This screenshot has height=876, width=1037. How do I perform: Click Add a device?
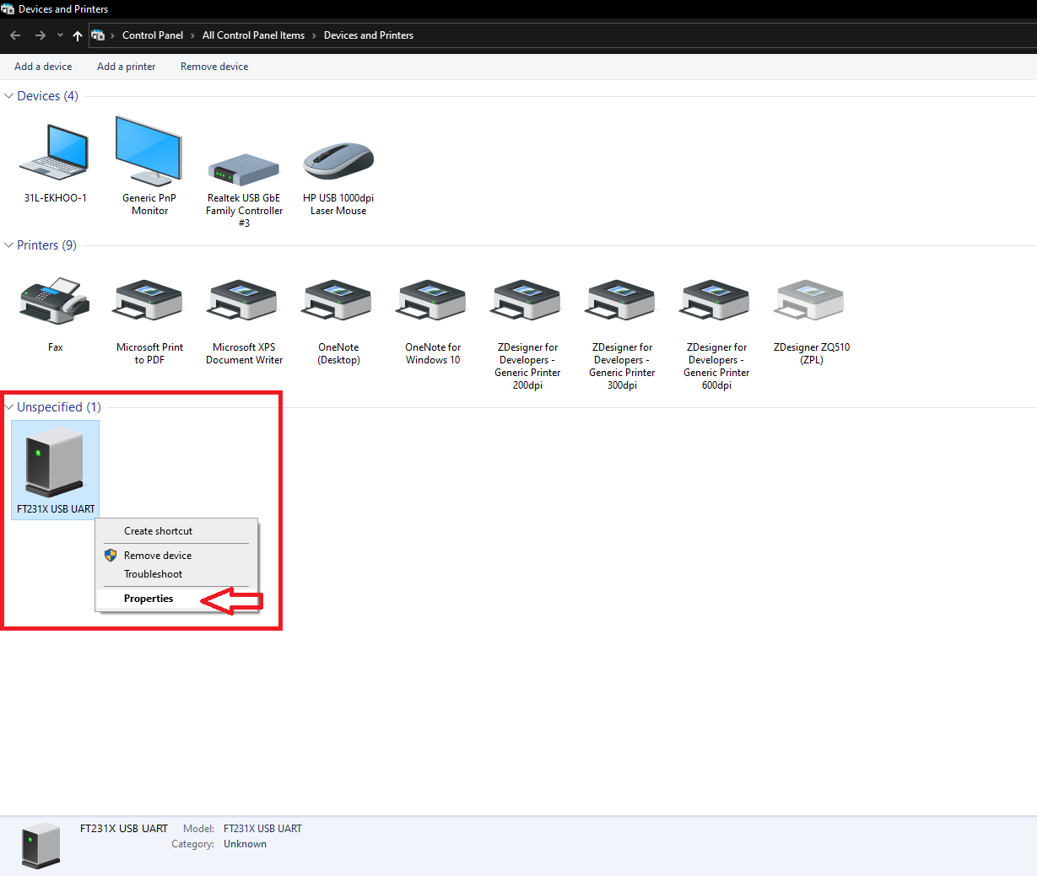[x=42, y=66]
